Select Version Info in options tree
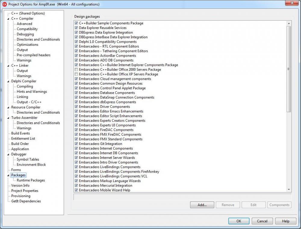This screenshot has height=229, width=301. click(20, 185)
